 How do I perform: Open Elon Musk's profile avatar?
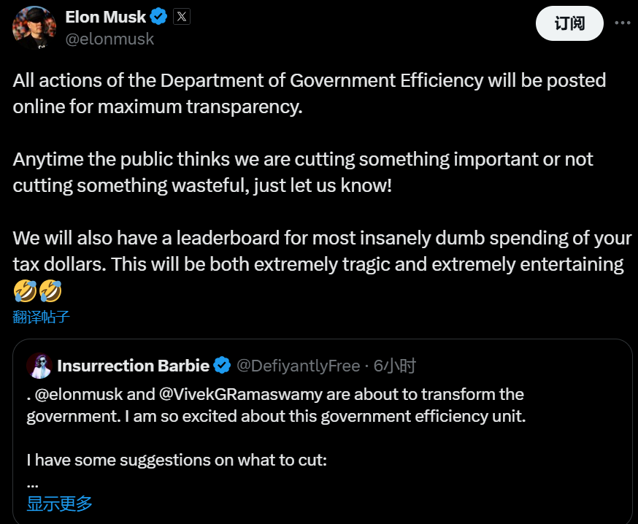pyautogui.click(x=34, y=27)
